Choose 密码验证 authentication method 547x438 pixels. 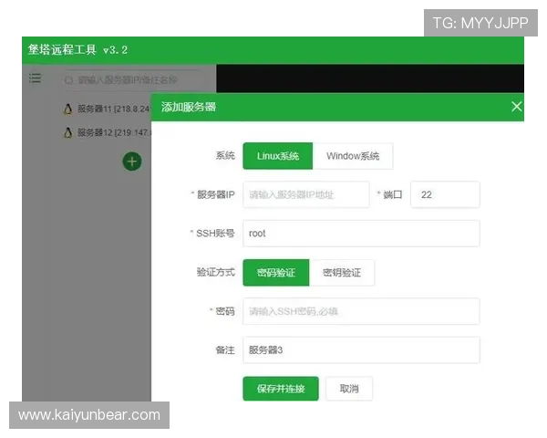click(276, 273)
